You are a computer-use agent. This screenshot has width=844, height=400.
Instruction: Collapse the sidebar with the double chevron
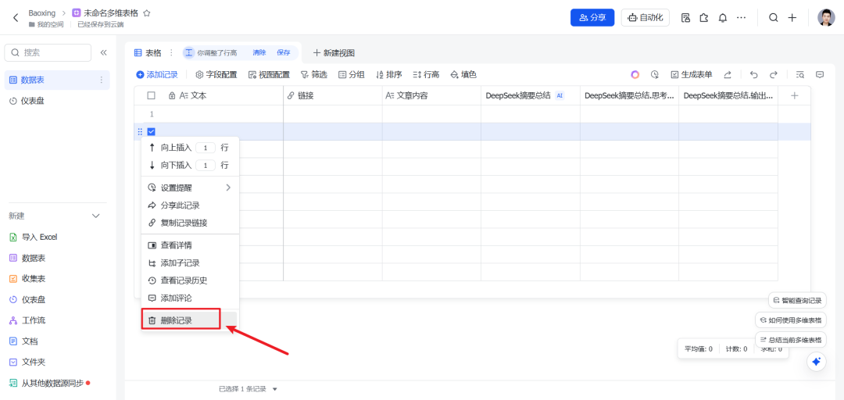(104, 52)
